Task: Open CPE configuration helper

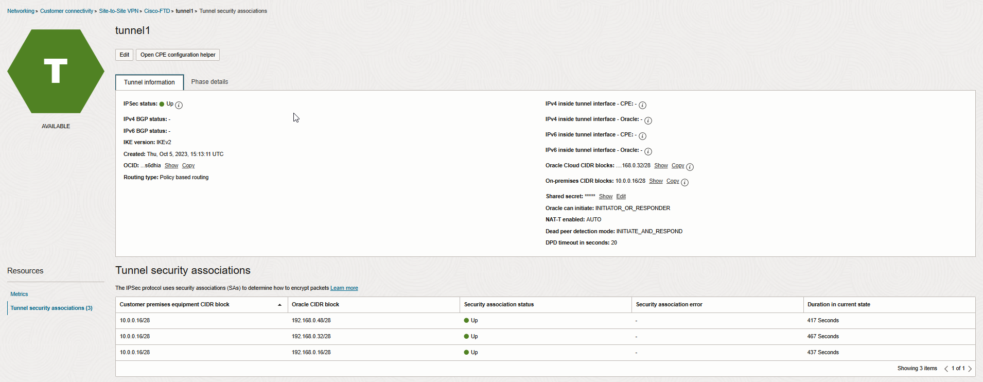Action: click(x=178, y=55)
